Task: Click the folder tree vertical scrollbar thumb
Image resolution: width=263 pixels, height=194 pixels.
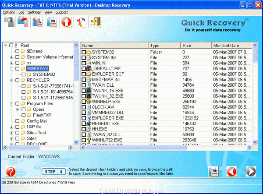Action: pos(76,64)
